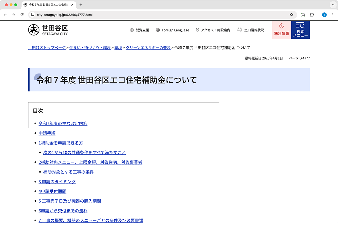Image resolution: width=338 pixels, height=225 pixels.
Task: Jump to 5 工事完了日及び機器の購入期間
Action: click(70, 201)
